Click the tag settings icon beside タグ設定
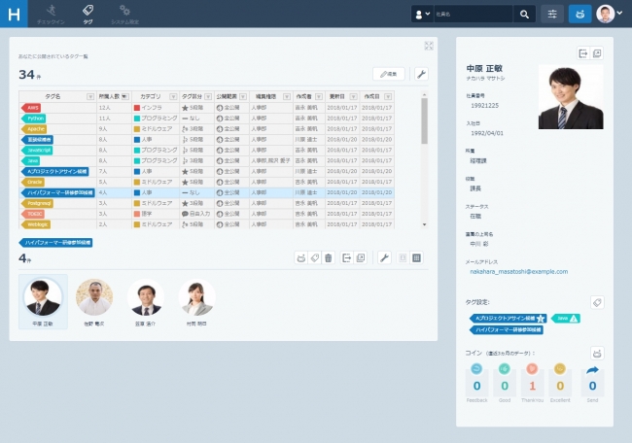The image size is (632, 443). pyautogui.click(x=598, y=303)
